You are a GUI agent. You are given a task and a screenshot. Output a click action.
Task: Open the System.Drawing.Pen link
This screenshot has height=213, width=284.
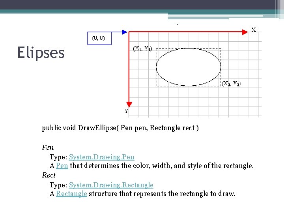[101, 157]
